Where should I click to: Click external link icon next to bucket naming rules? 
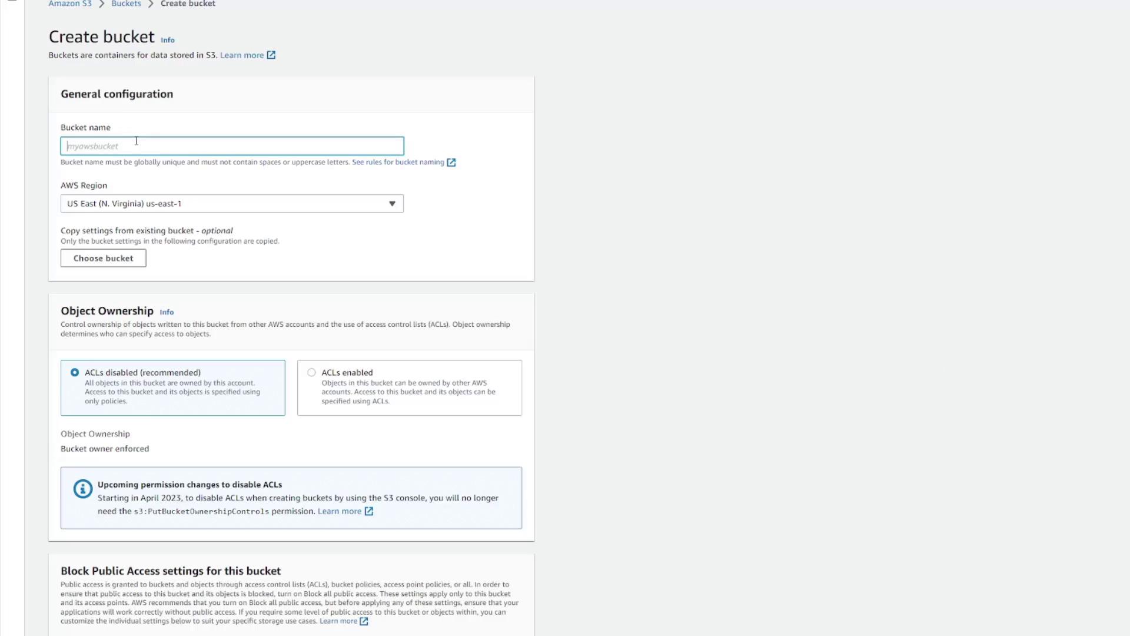tap(451, 163)
